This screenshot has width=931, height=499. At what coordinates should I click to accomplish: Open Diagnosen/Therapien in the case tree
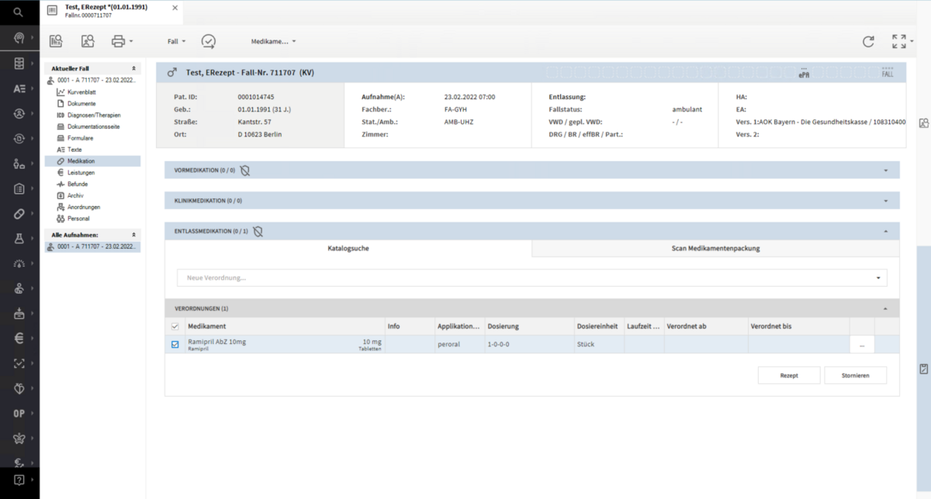(93, 115)
